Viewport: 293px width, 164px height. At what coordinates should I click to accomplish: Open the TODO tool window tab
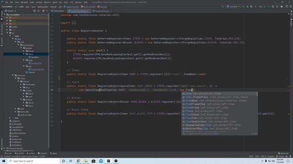tap(19, 154)
